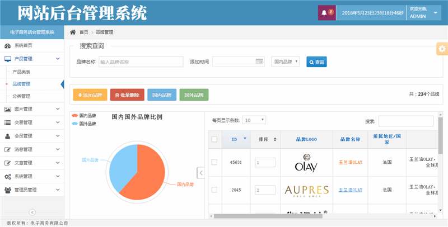
Task: Click the 图片管理 picture icon
Action: [x=8, y=109]
